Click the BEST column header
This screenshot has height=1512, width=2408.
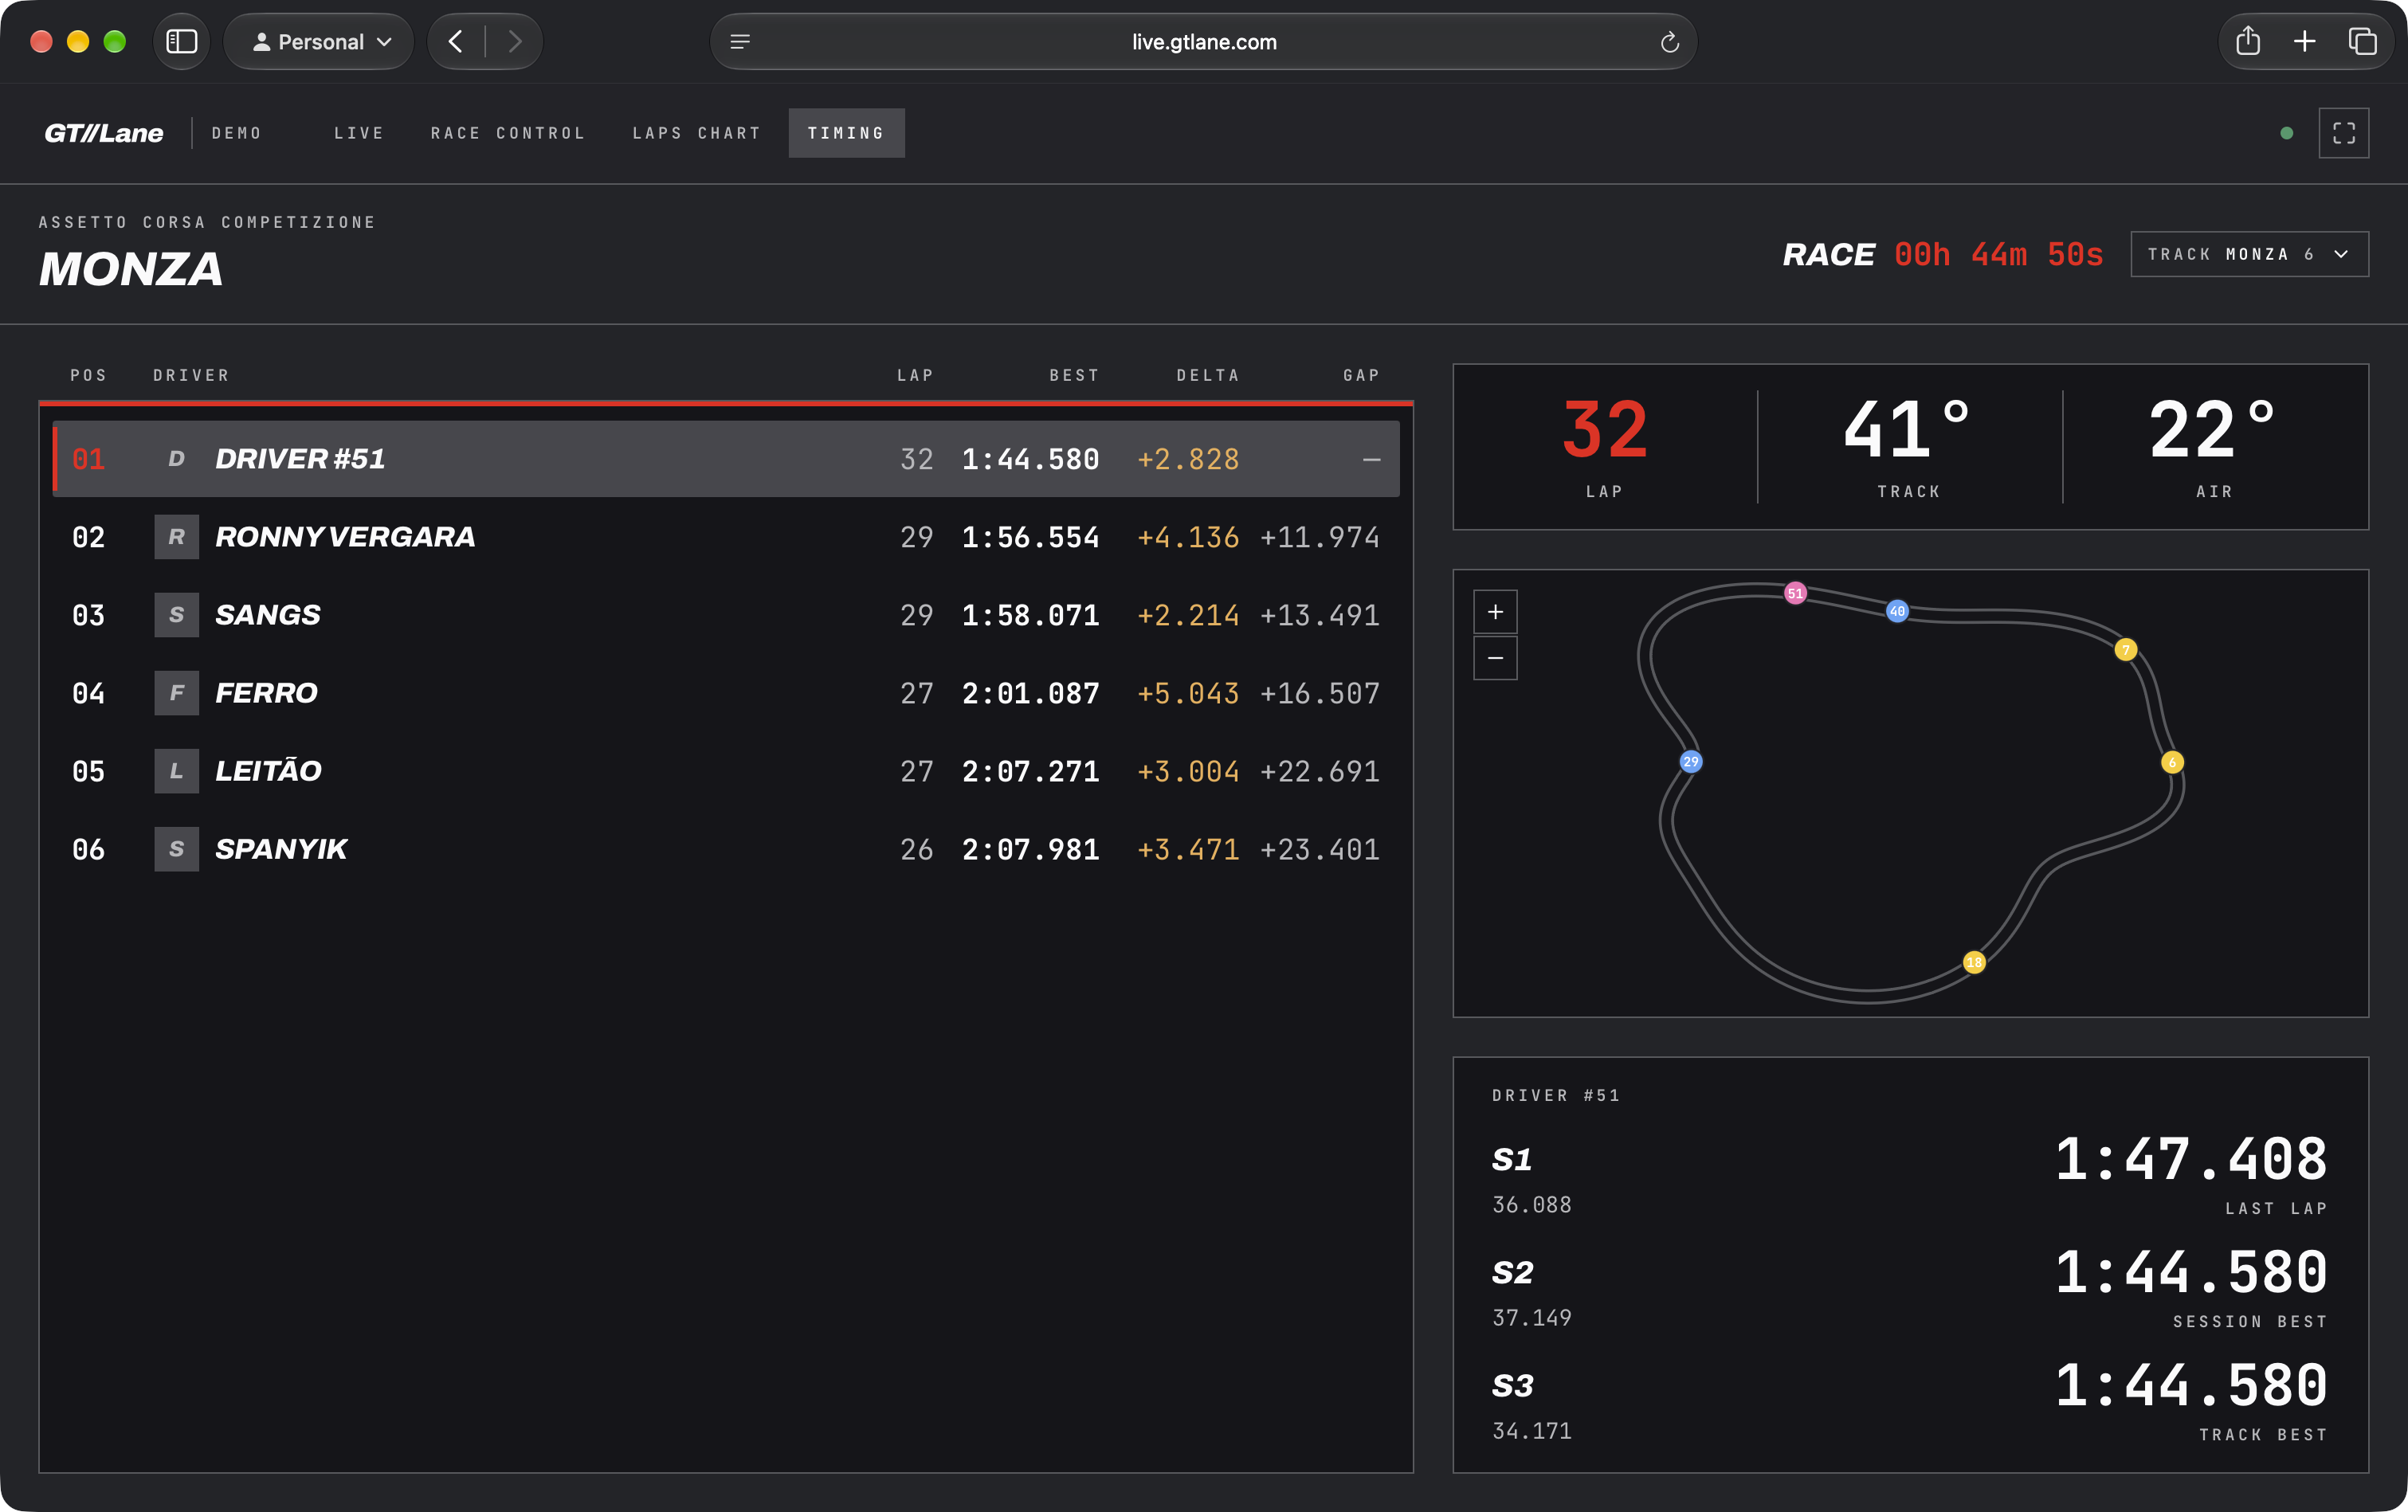point(1074,375)
